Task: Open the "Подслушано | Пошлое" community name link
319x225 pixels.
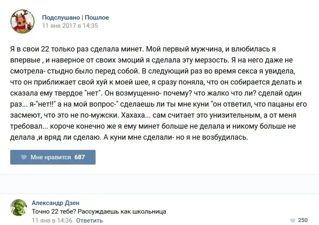Action: point(75,18)
